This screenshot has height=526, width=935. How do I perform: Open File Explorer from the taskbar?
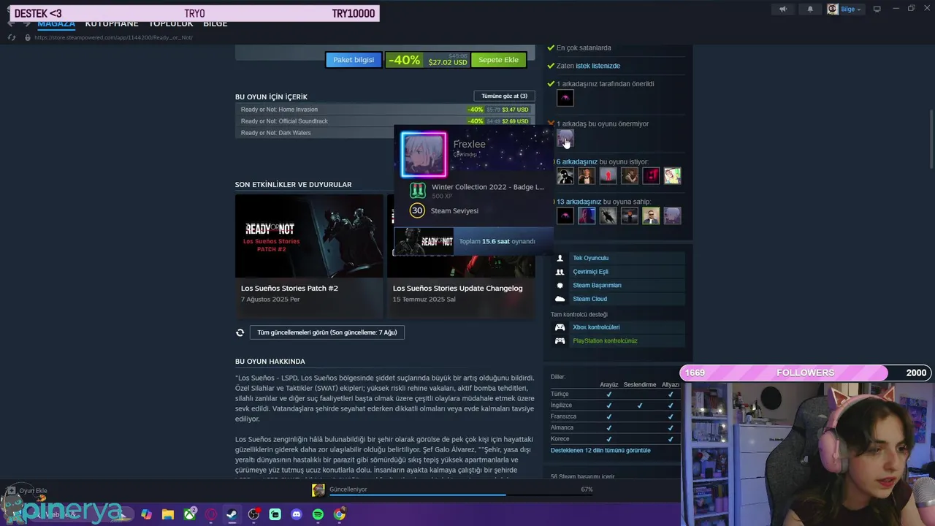[168, 514]
